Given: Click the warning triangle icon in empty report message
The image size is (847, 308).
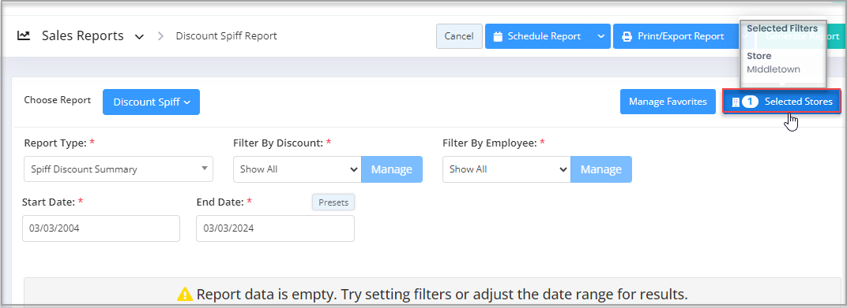Looking at the screenshot, I should click(x=185, y=294).
